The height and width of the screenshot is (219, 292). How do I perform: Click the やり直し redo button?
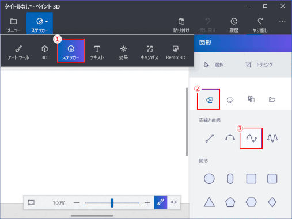[x=260, y=25]
